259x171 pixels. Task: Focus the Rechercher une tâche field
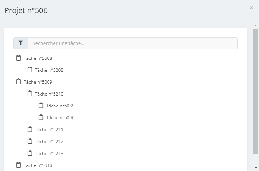click(132, 43)
